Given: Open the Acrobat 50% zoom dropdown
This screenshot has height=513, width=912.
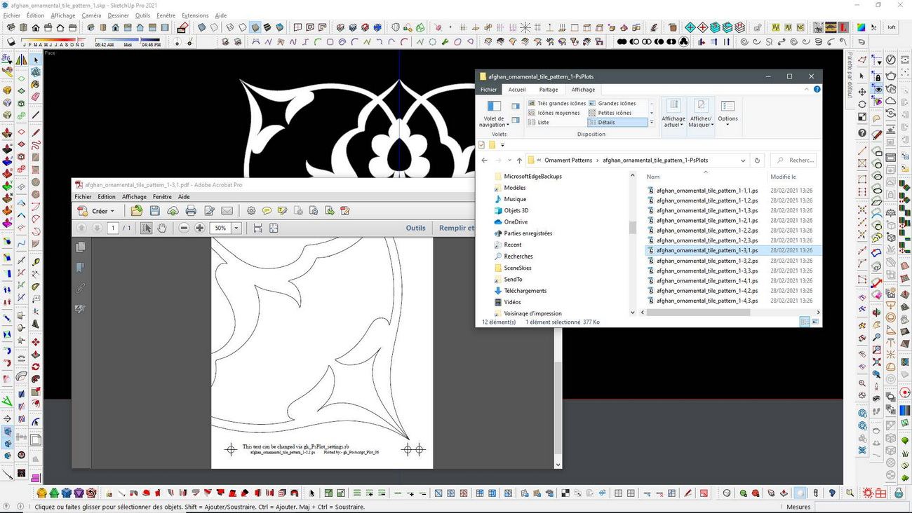Looking at the screenshot, I should click(x=236, y=228).
